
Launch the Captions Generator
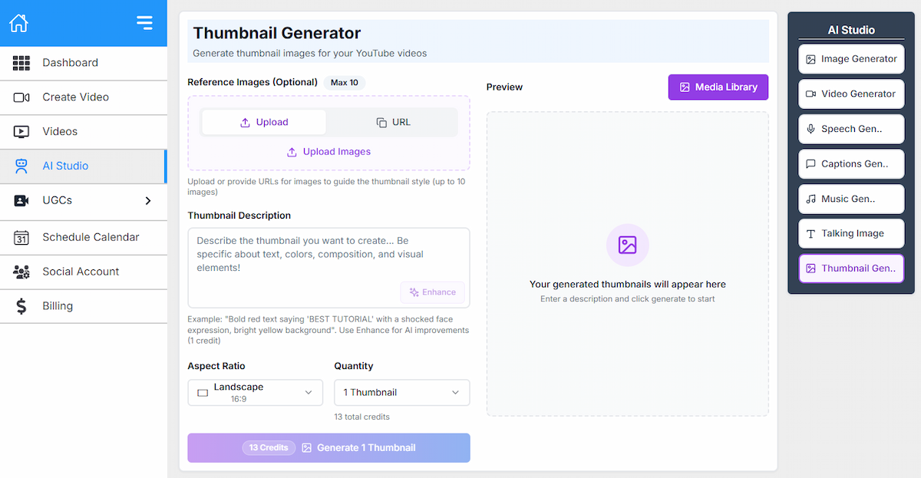(x=850, y=163)
